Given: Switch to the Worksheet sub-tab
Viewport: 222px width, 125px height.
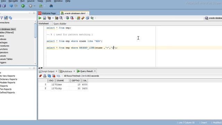Looking at the screenshot, I should (44, 24).
